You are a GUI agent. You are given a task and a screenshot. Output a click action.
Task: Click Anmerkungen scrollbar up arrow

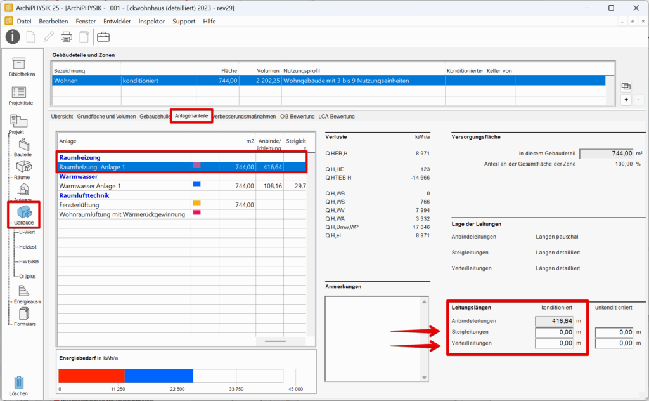point(424,301)
